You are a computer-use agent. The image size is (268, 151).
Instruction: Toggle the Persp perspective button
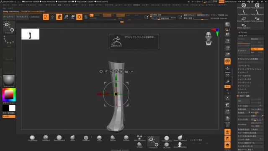[227, 62]
